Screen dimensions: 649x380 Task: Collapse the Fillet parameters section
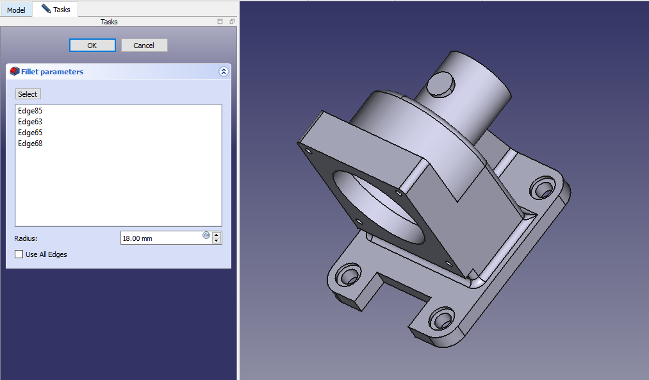[223, 72]
